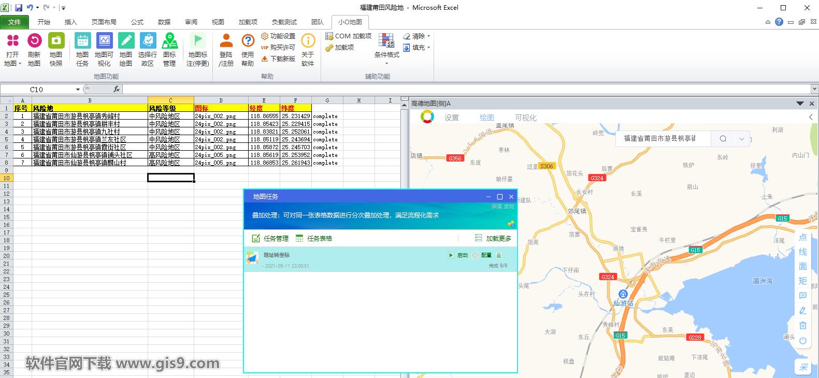
Task: Expand the formula bar
Action: pos(814,90)
